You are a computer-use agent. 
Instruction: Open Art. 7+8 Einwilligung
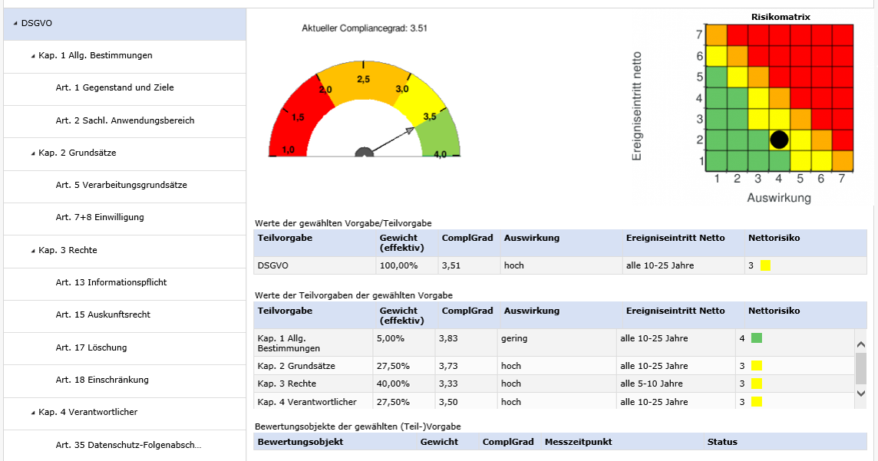[100, 217]
